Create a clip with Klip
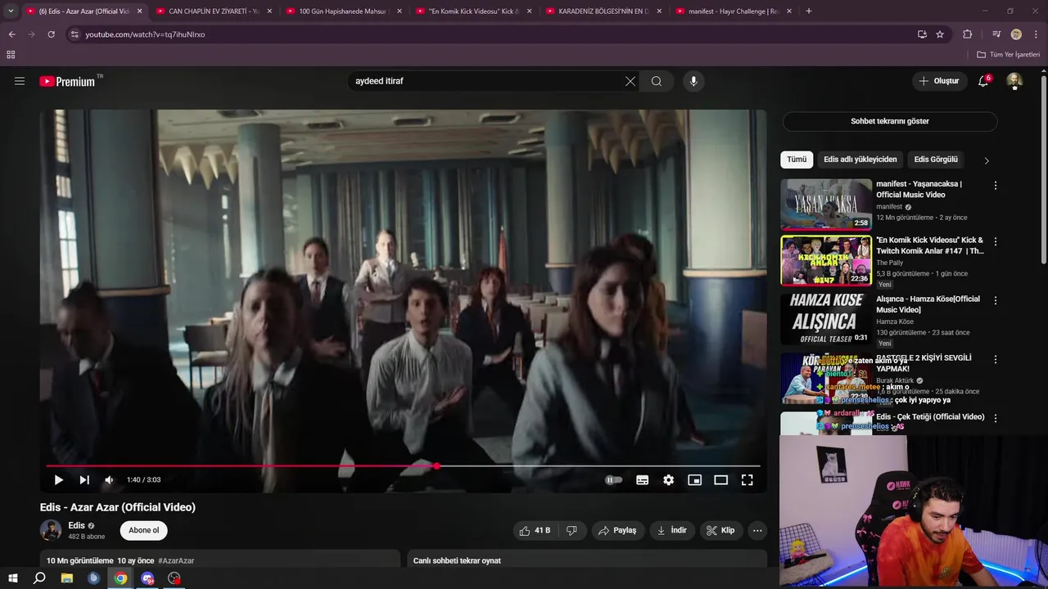Viewport: 1048px width, 589px height. click(x=720, y=530)
